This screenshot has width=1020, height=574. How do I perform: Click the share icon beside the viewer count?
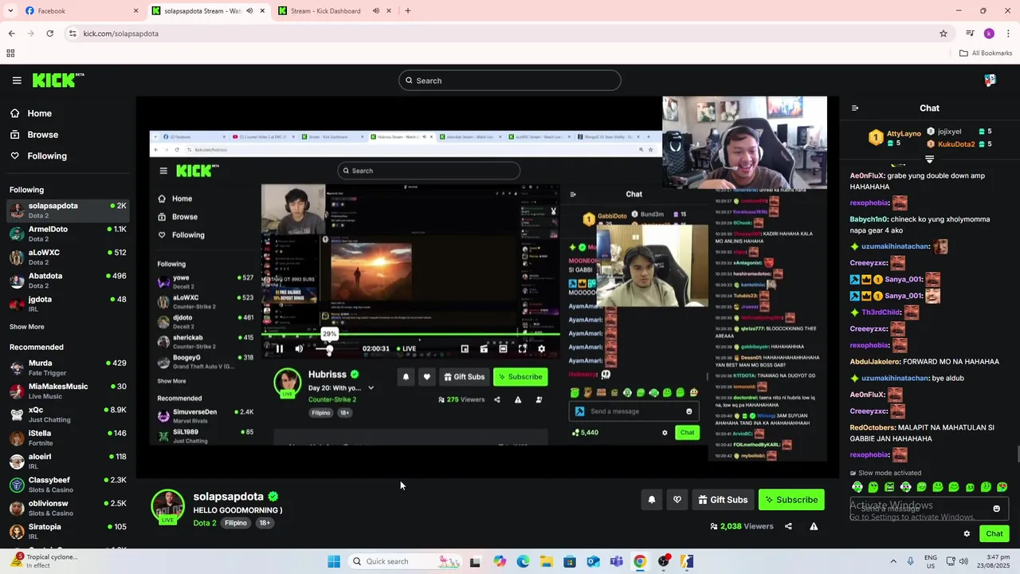coord(788,526)
